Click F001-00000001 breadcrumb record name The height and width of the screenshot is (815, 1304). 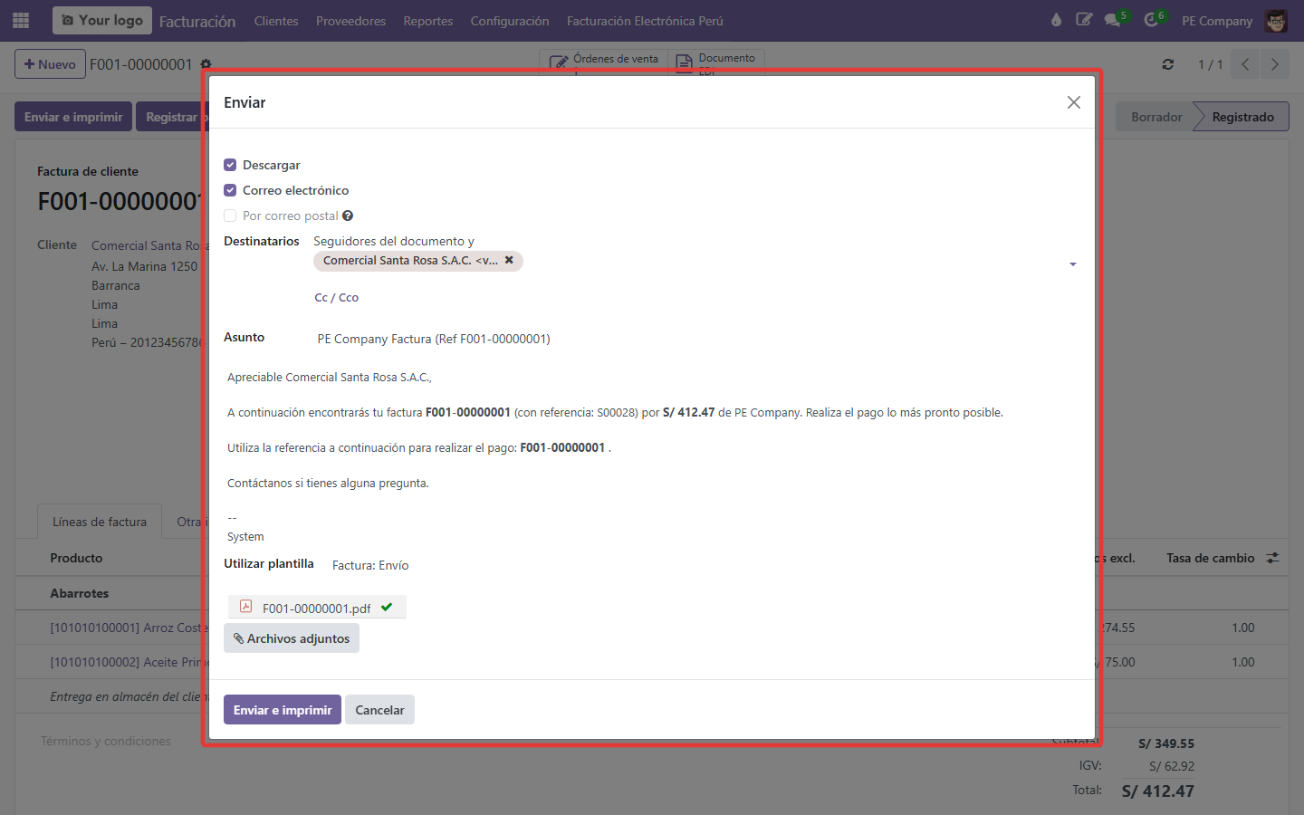coord(141,64)
